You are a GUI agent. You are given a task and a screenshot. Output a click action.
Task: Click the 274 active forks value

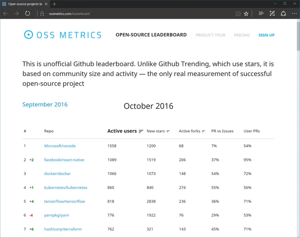[182, 187]
